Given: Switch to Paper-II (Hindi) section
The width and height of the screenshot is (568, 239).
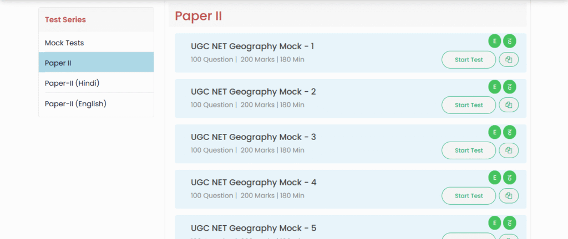Looking at the screenshot, I should click(96, 83).
